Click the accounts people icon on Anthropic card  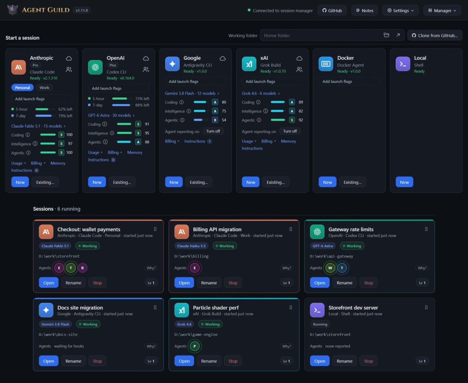coord(68,69)
